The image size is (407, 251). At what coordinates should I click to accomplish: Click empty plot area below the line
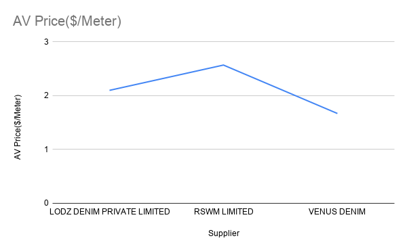tap(223, 176)
